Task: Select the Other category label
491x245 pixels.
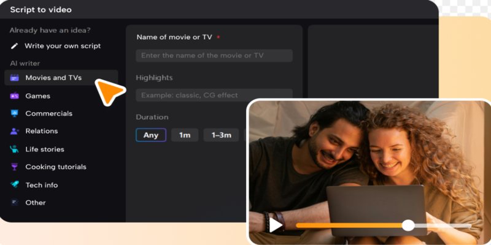Action: [36, 203]
